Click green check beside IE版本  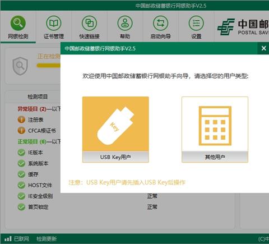coord(21,153)
